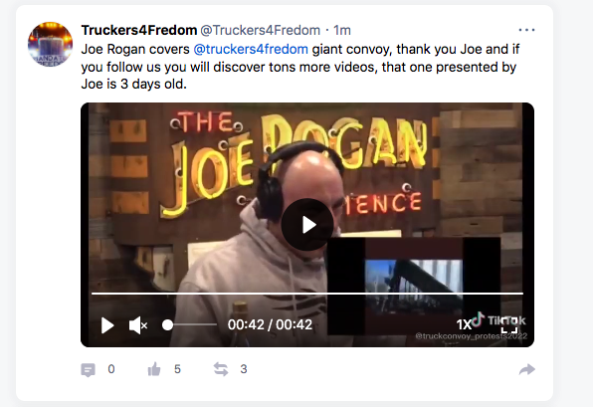This screenshot has width=593, height=407.
Task: Follow the @truckers4fredom mention link
Action: pos(251,49)
